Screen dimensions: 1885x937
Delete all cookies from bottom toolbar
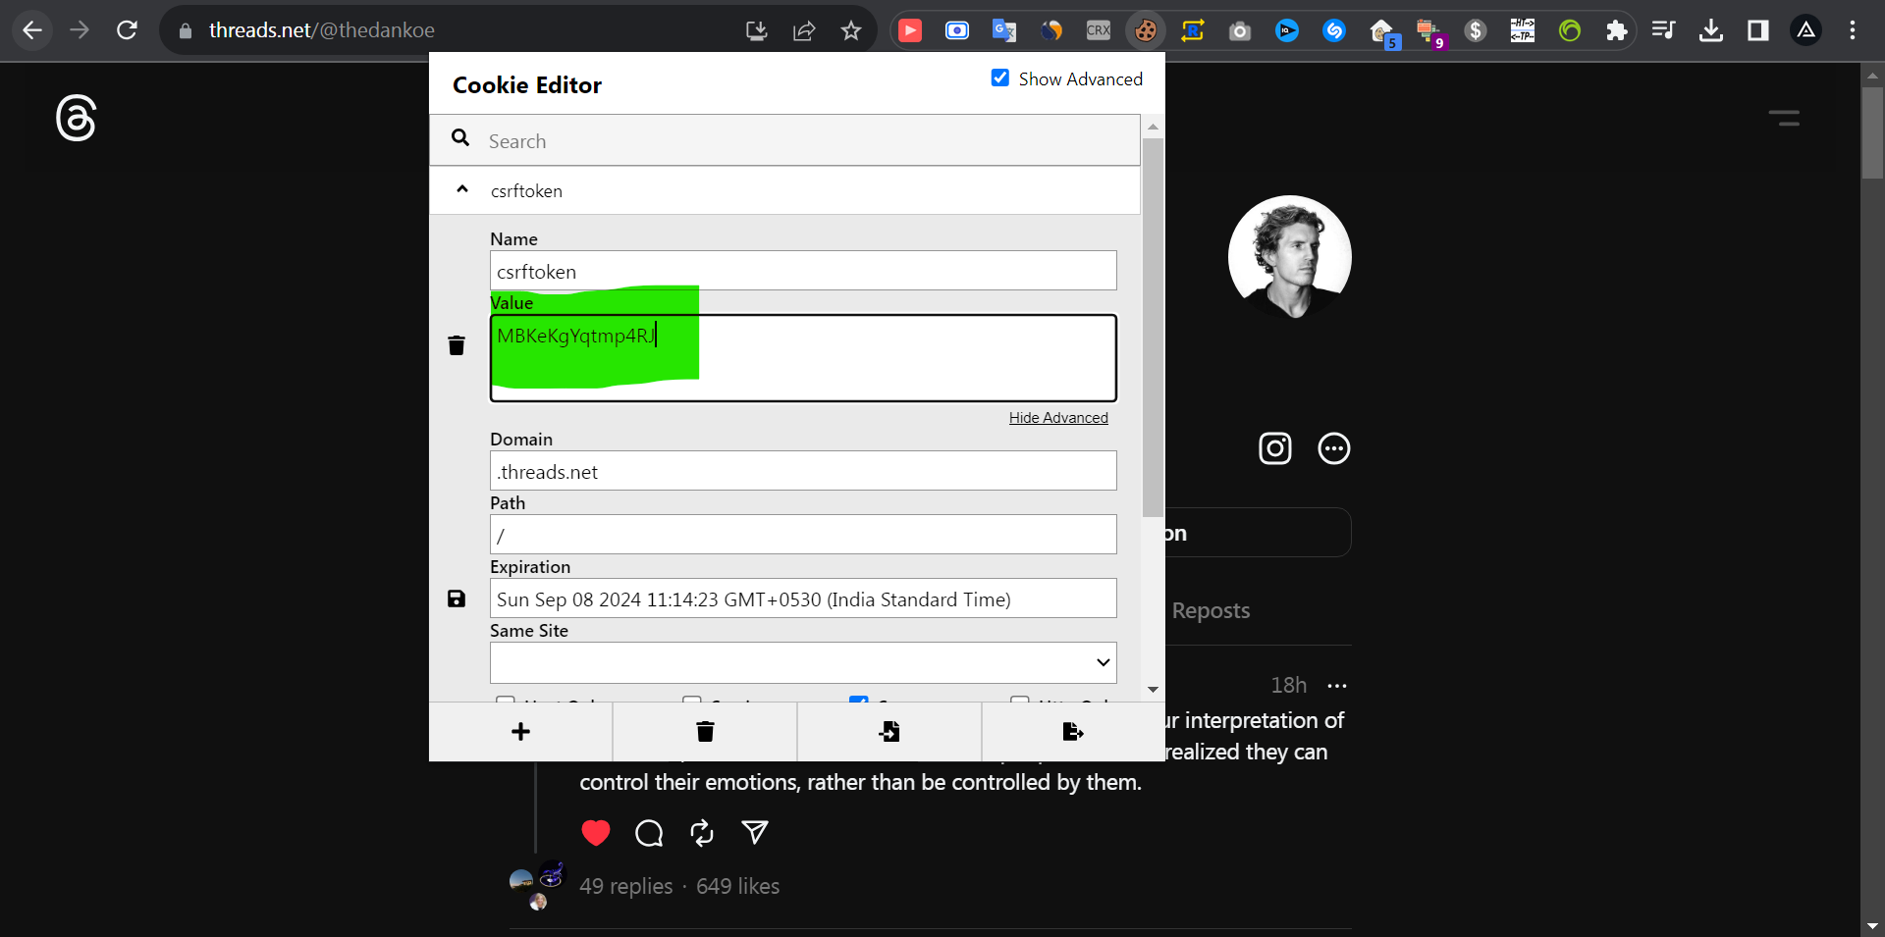[705, 732]
